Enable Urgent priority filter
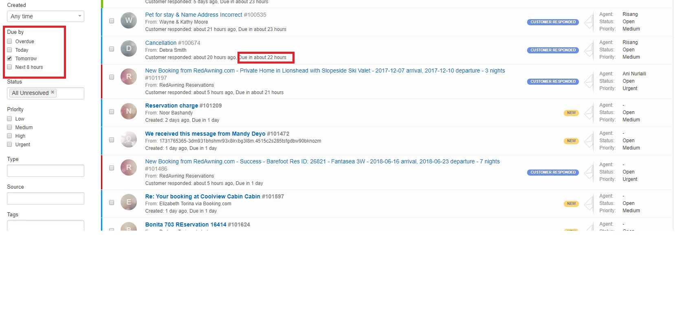675x330 pixels. [x=9, y=144]
